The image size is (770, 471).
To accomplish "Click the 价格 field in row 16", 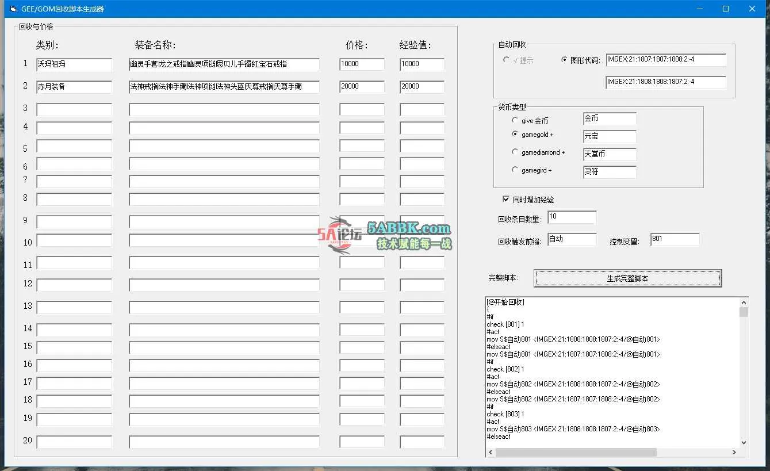I will tap(362, 365).
